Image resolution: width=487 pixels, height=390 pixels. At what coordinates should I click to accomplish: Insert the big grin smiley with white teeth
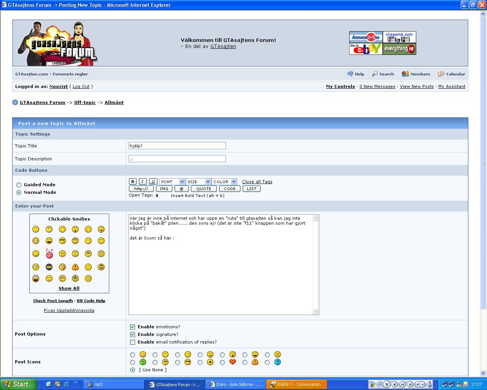[36, 241]
